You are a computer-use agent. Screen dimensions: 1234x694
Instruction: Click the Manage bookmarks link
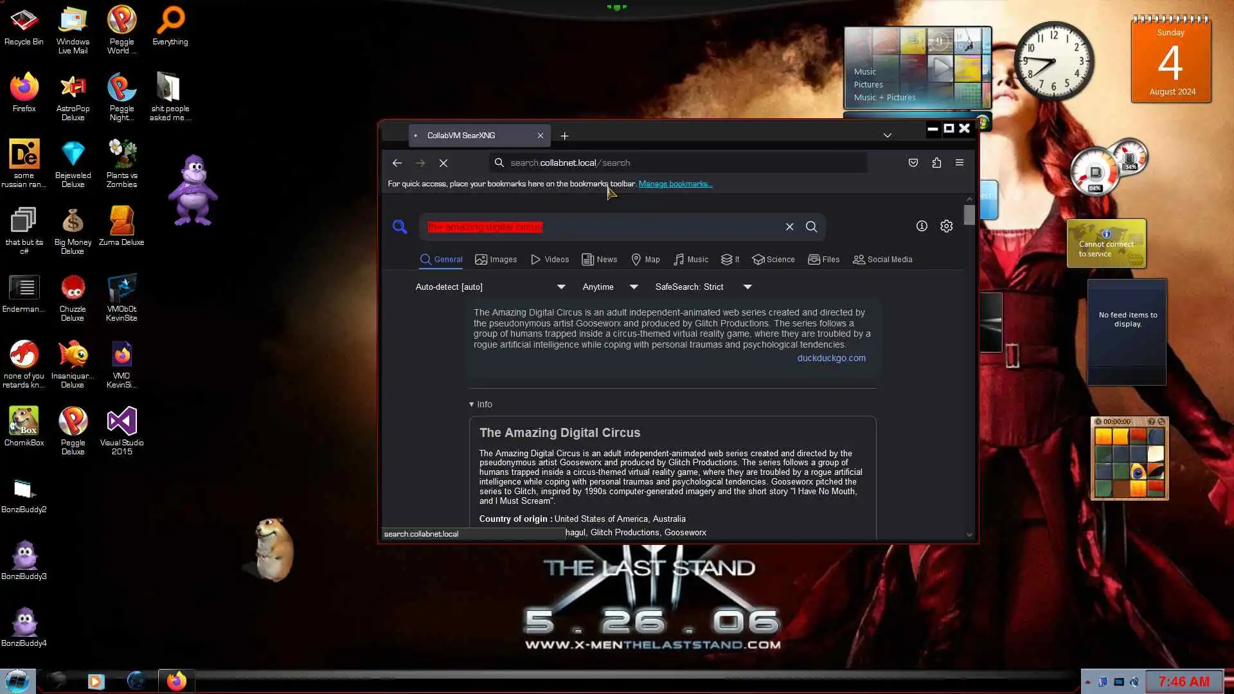coord(675,184)
